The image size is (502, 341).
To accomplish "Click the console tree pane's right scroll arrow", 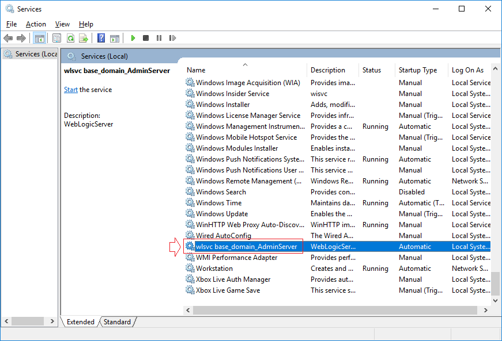I will (52, 321).
